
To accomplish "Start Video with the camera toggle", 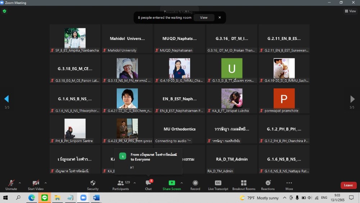I will (36, 183).
